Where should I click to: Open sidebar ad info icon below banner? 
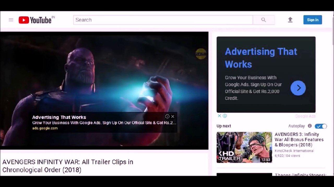pos(225,116)
